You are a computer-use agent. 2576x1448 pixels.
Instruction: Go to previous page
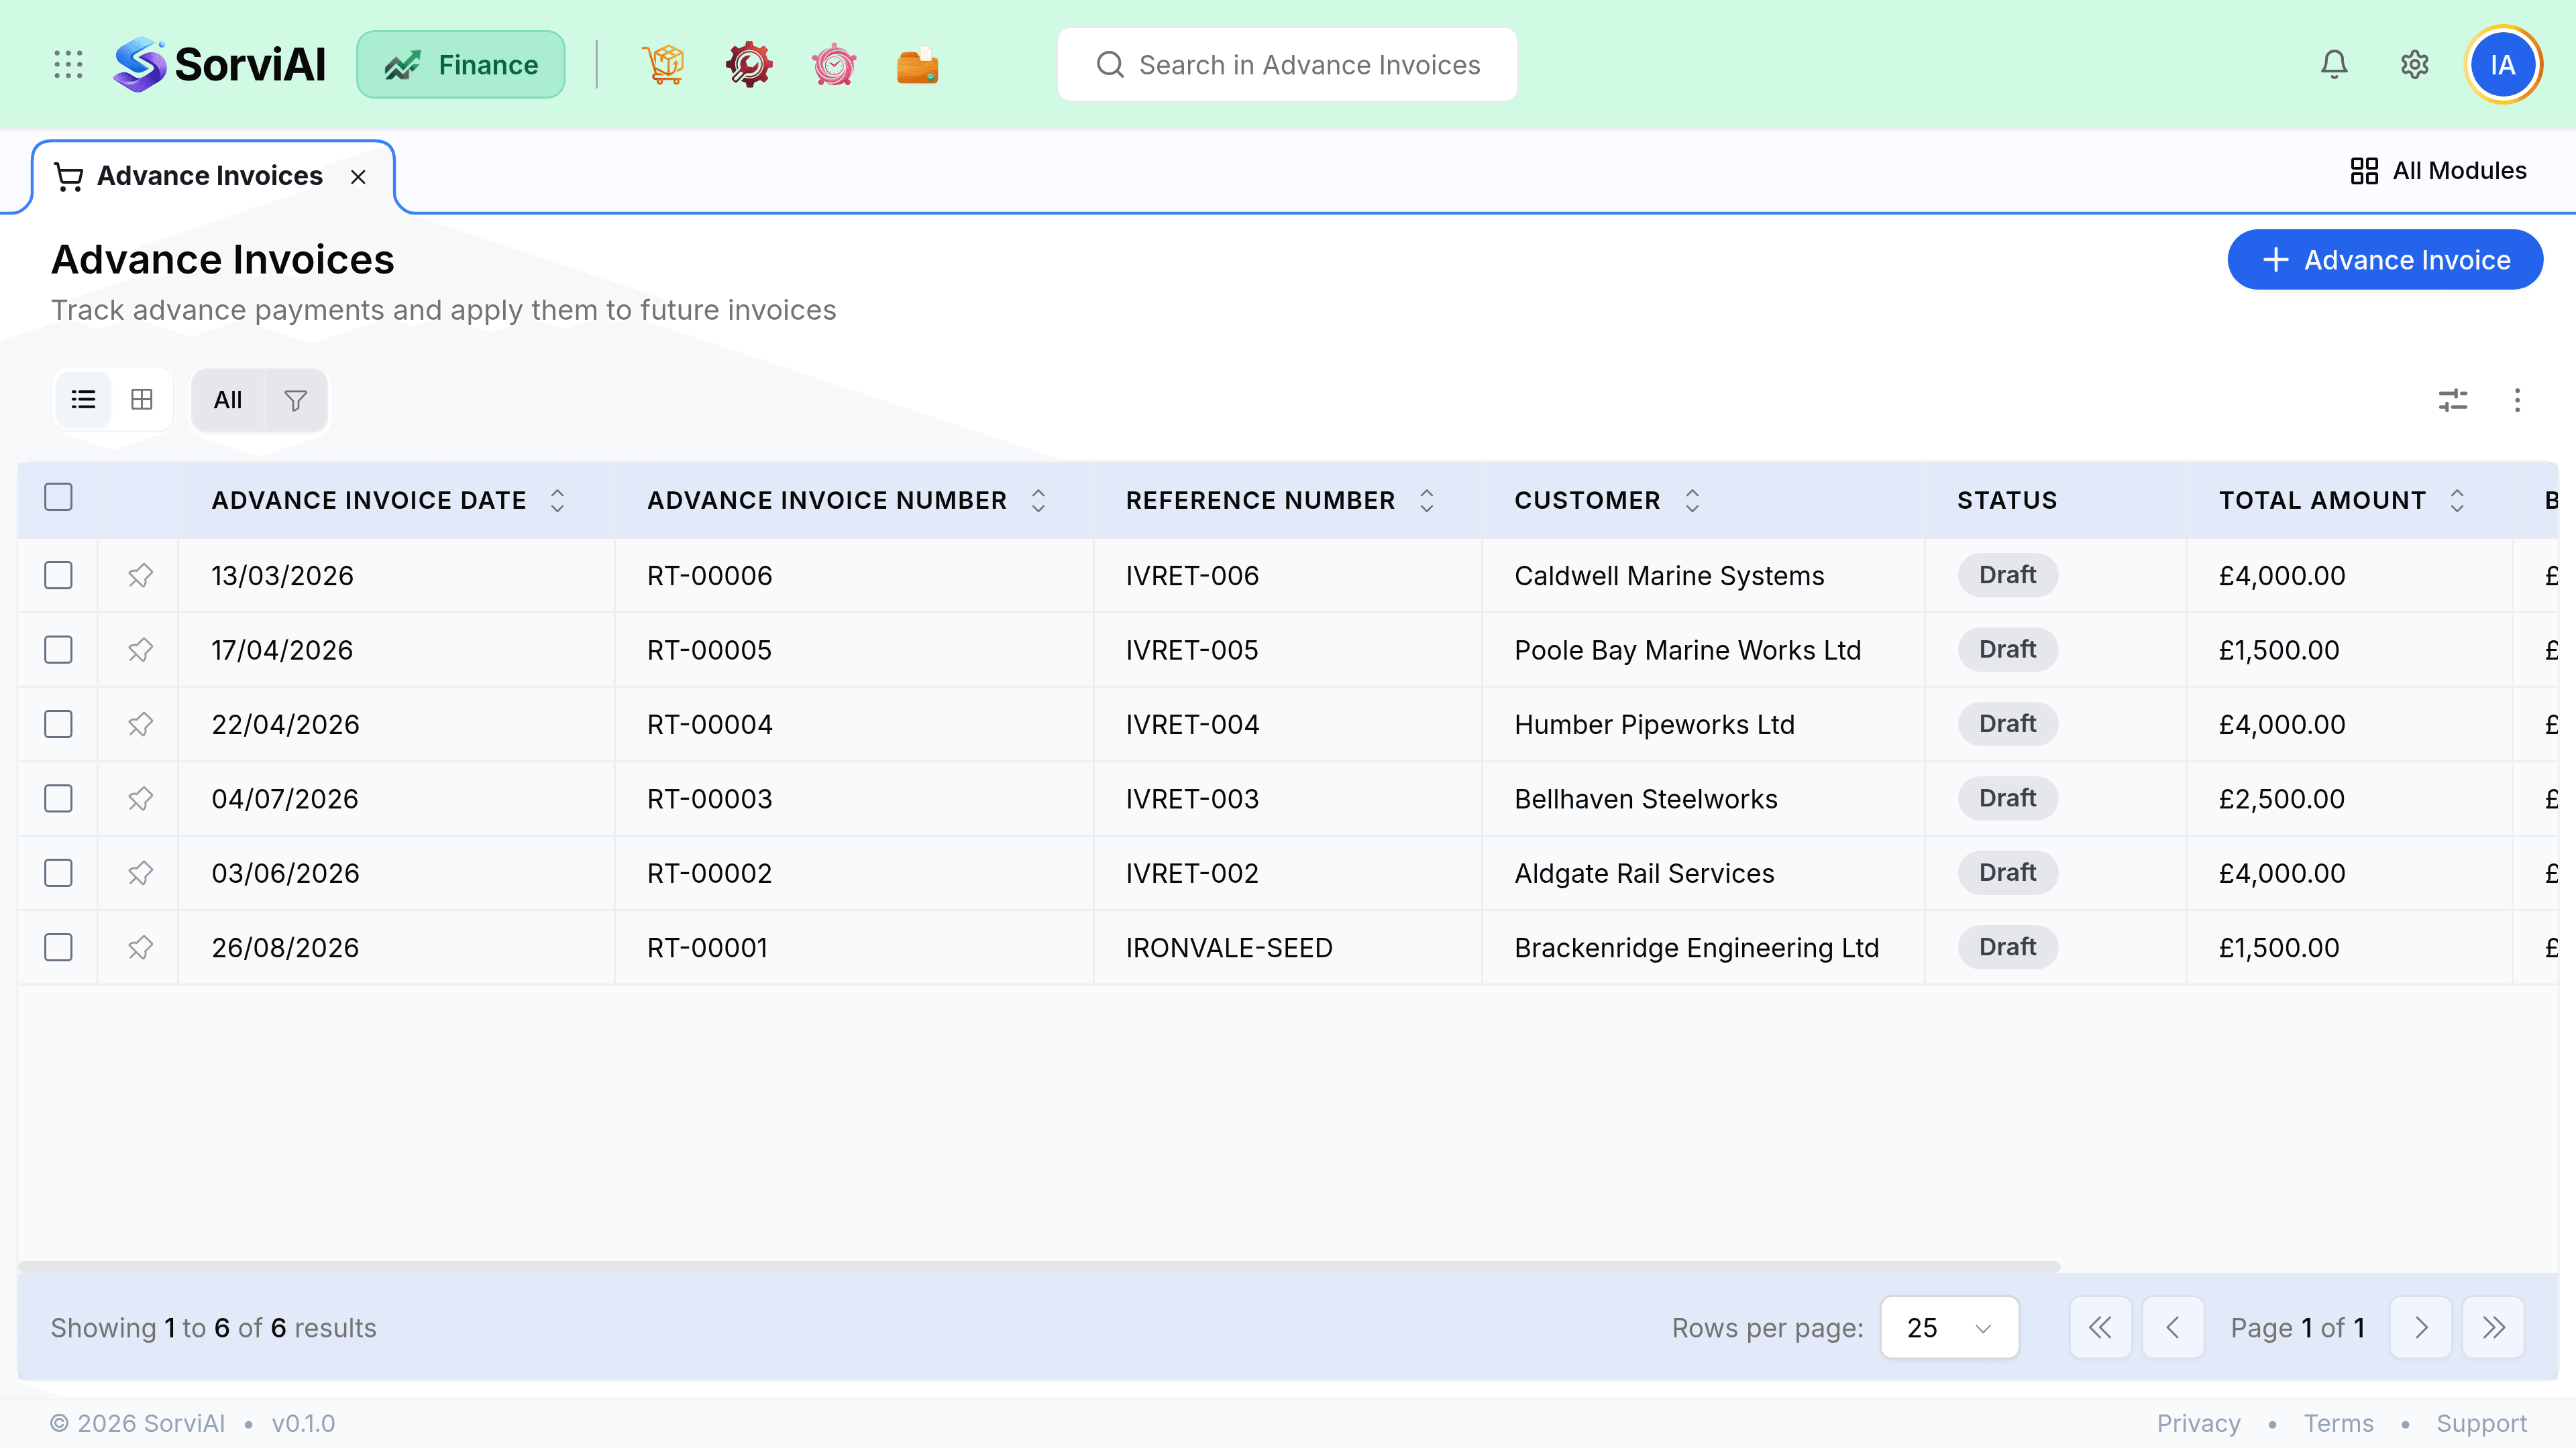(2172, 1328)
